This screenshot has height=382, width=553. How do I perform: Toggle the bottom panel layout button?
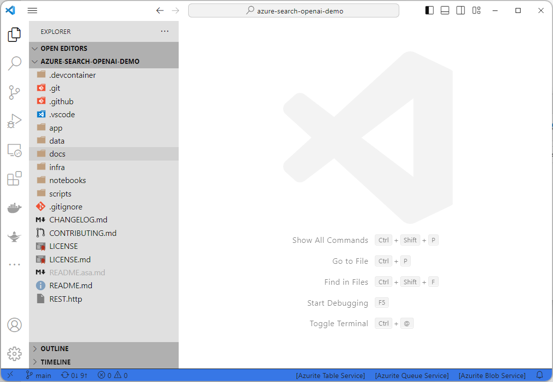pos(445,10)
